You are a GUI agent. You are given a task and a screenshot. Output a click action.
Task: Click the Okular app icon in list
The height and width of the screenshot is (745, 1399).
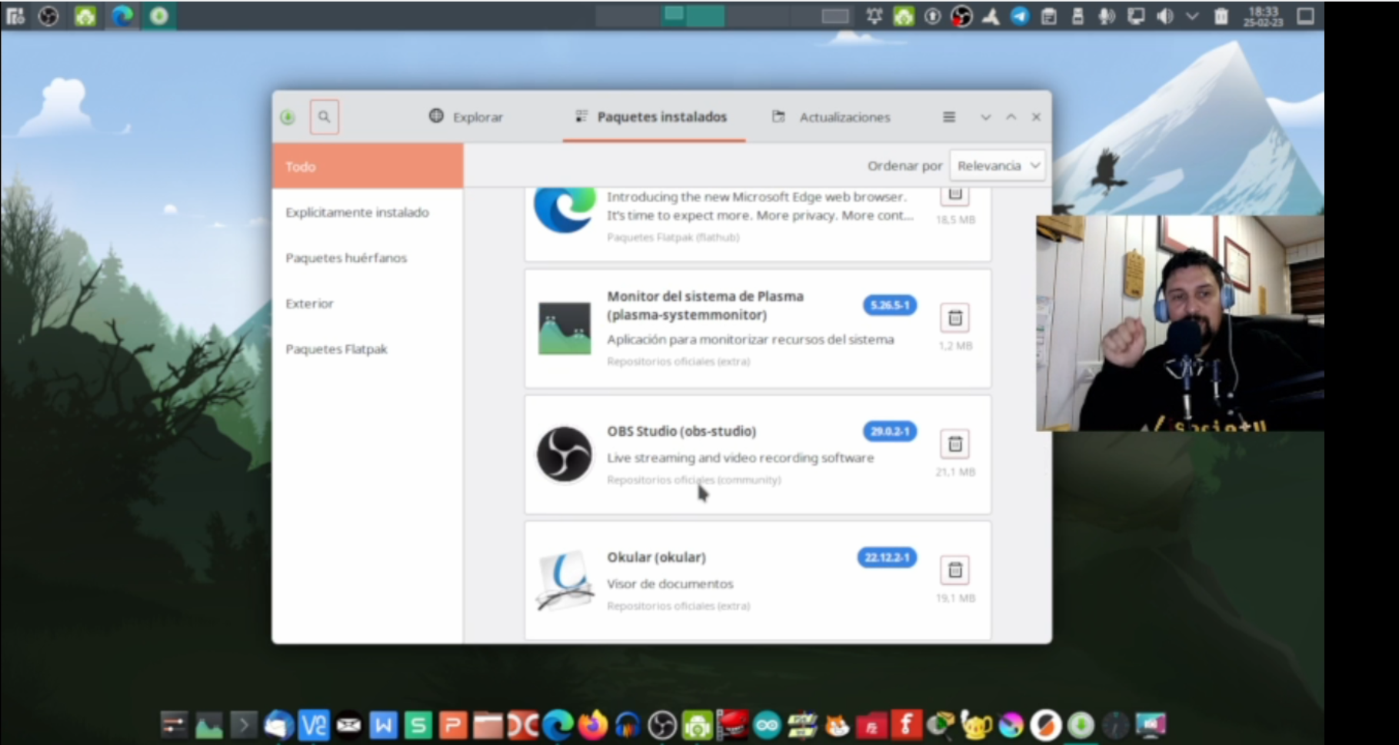[x=565, y=580]
